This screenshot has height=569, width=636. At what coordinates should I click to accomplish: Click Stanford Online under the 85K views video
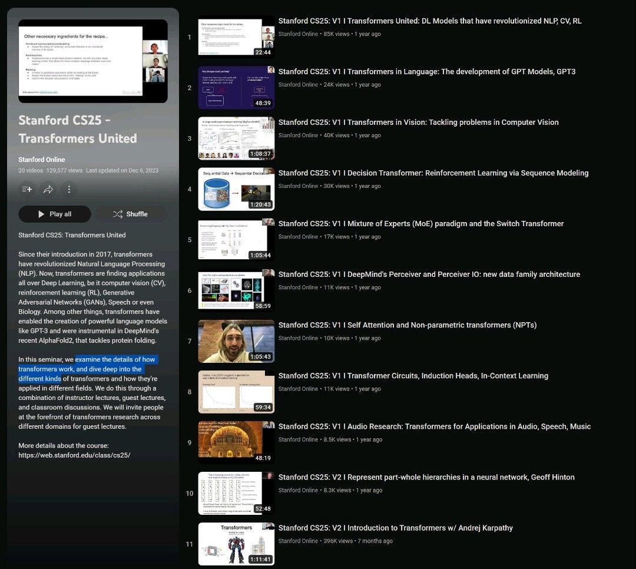pyautogui.click(x=298, y=34)
